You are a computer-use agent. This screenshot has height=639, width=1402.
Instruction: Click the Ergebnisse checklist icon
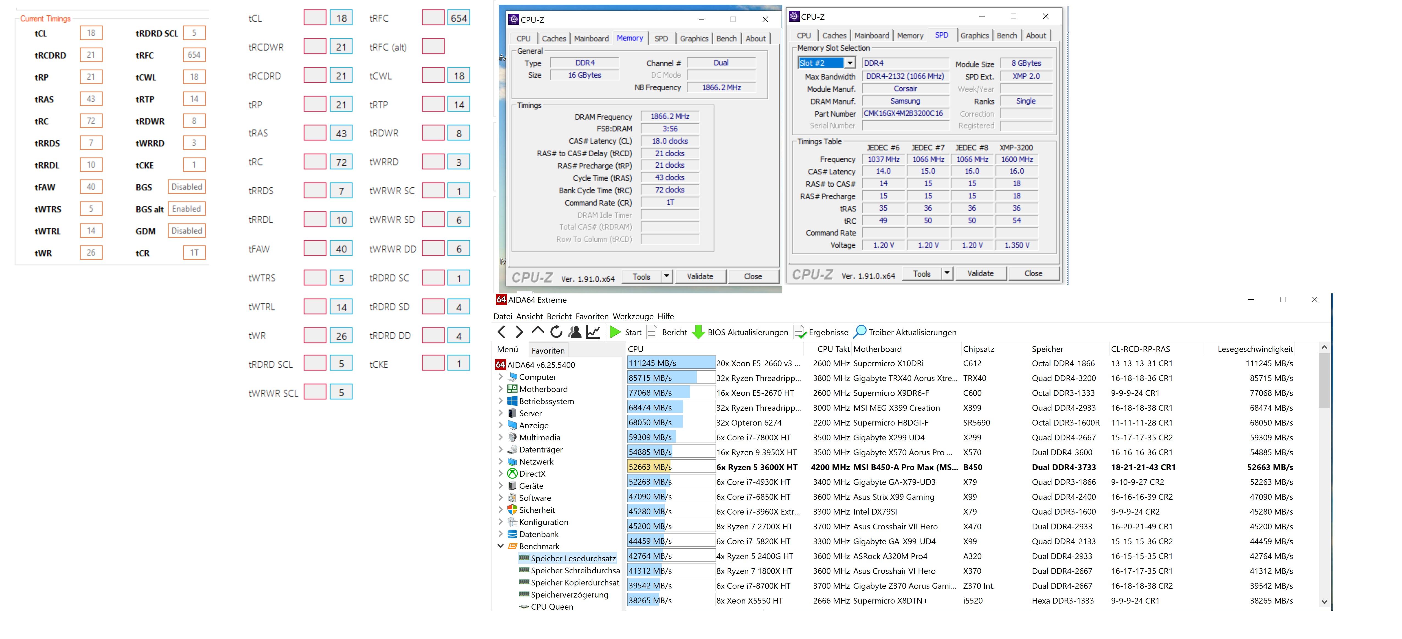pos(799,332)
